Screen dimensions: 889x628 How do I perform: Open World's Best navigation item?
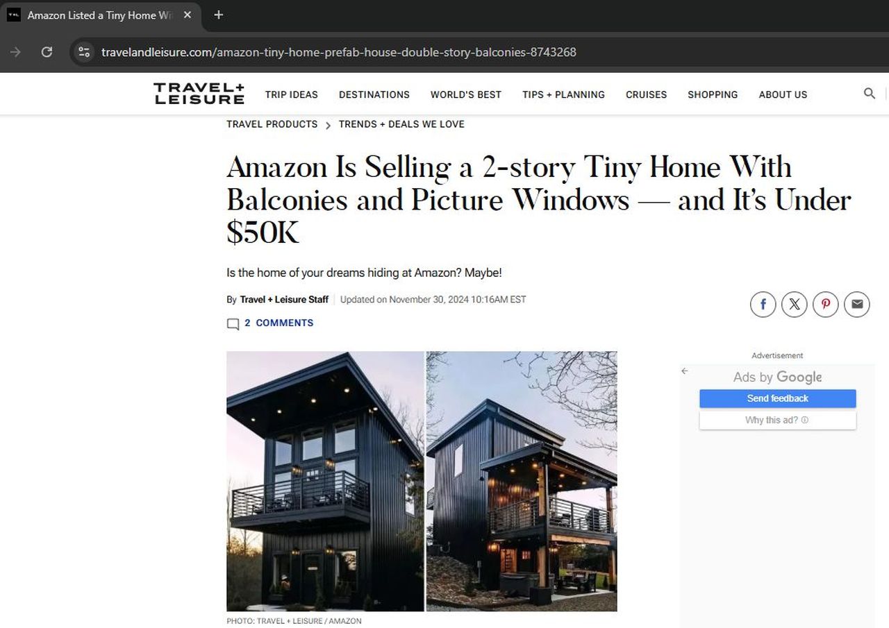tap(465, 94)
